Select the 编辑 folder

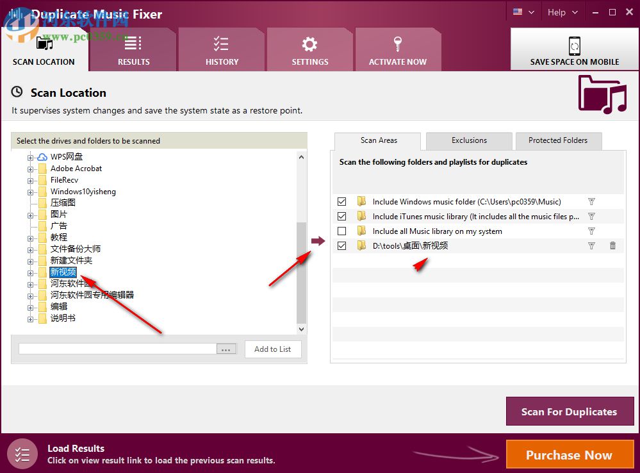[59, 306]
